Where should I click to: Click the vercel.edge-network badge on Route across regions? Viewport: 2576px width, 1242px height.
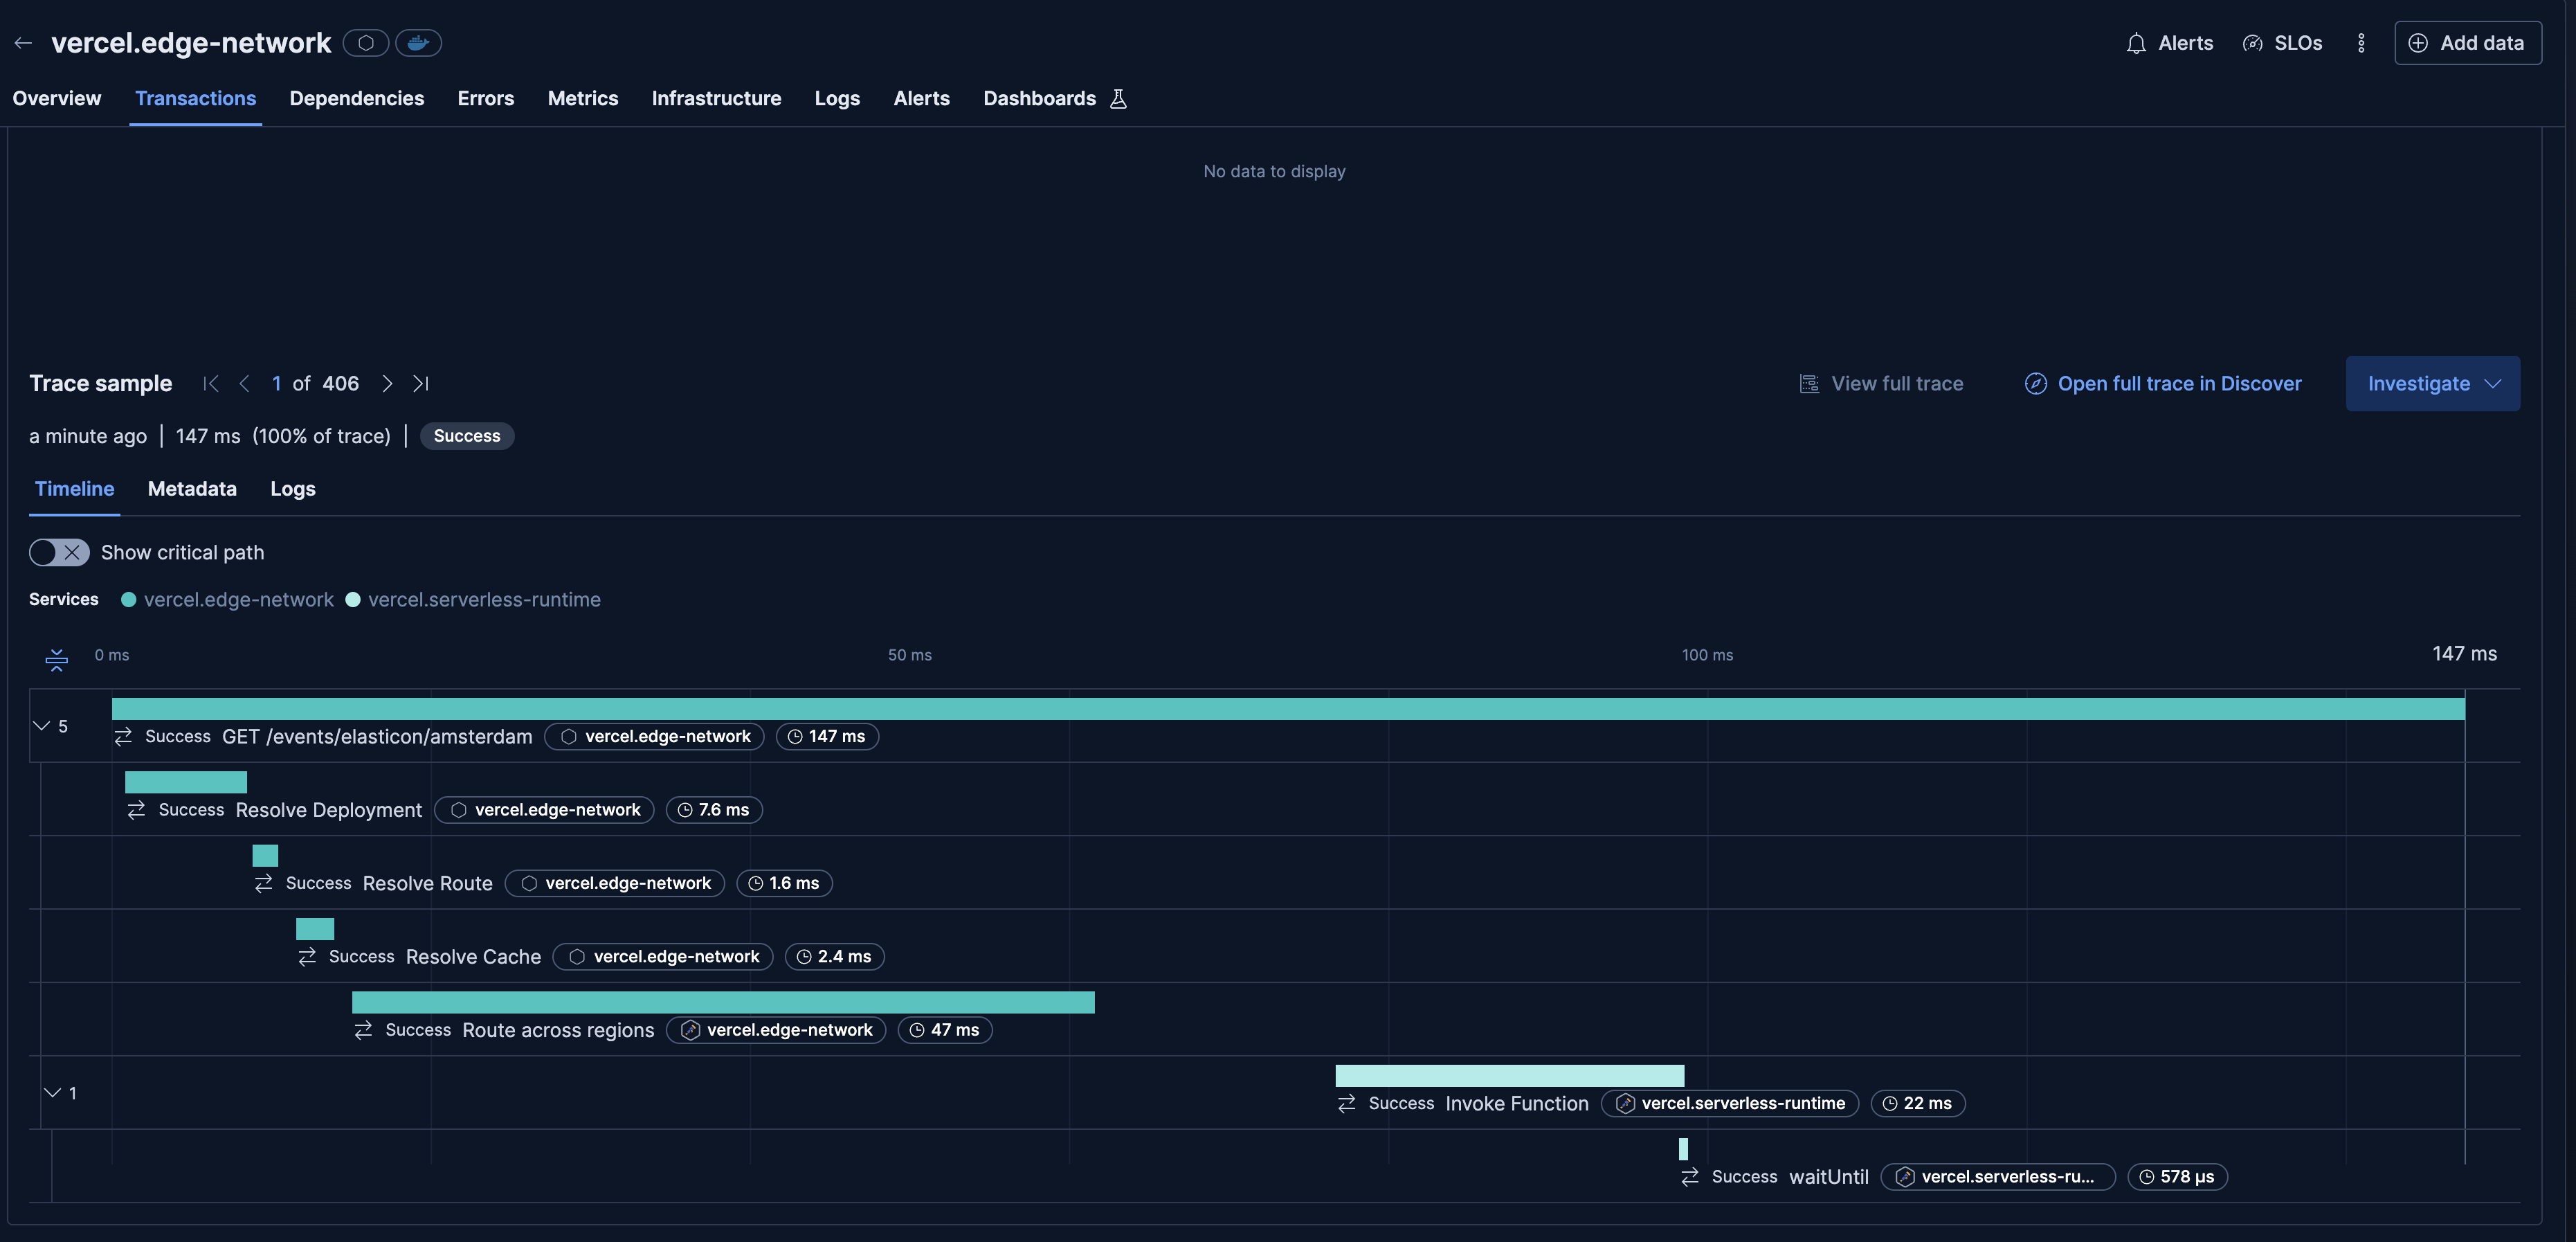776,1030
